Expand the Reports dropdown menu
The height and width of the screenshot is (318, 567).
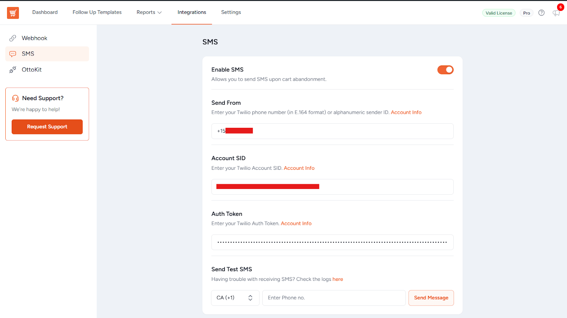[x=149, y=12]
